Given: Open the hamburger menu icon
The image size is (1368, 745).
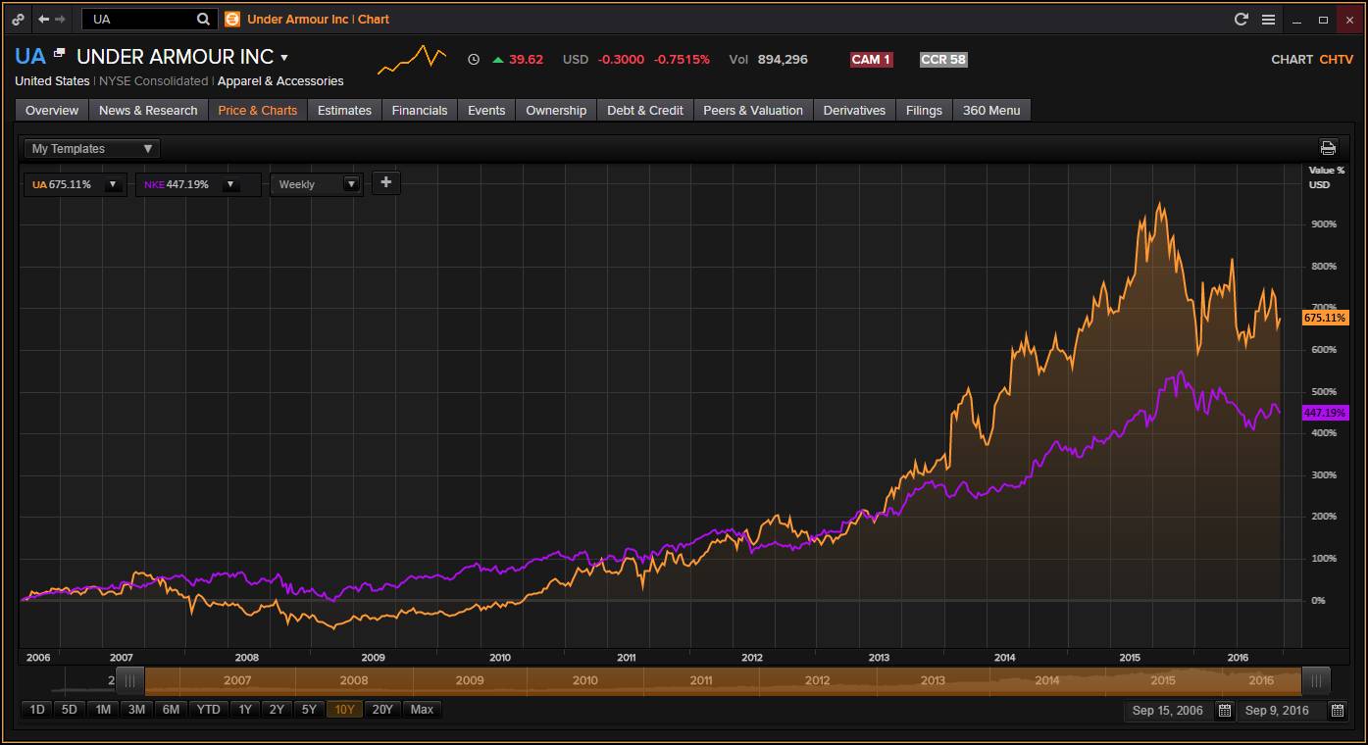Looking at the screenshot, I should 1268,20.
